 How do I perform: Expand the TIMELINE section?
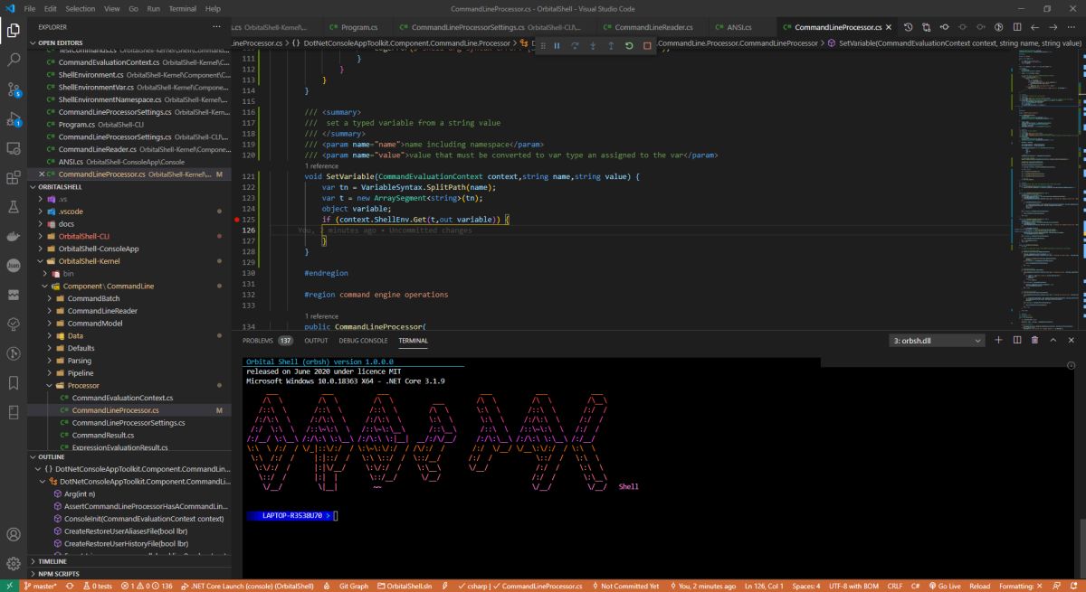click(129, 561)
